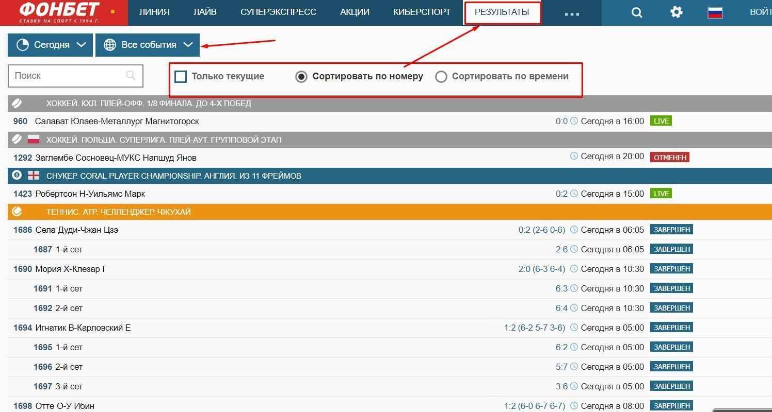Select row 1691 1-й сет
772x412 pixels.
pyautogui.click(x=390, y=288)
